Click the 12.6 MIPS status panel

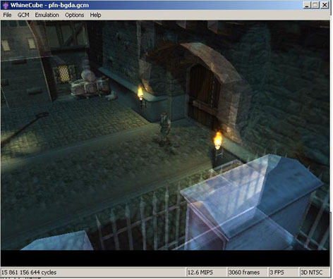point(206,273)
